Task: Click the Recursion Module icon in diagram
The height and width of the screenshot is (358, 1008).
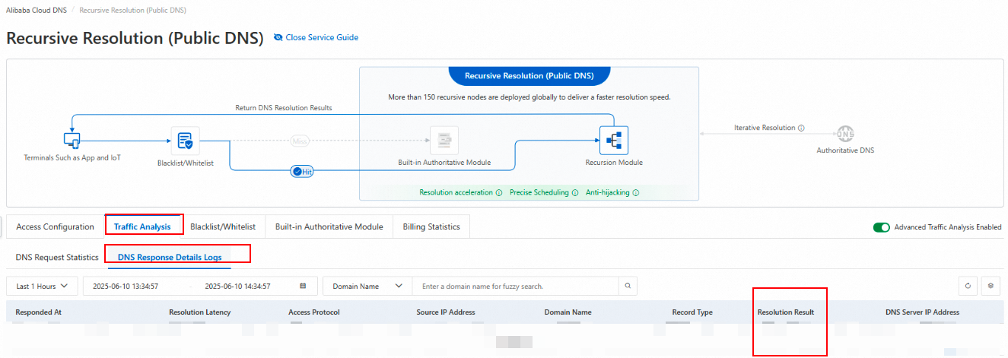Action: pos(614,141)
